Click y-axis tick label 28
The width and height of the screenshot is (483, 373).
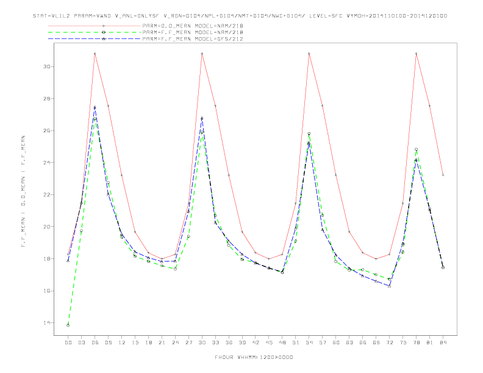46,99
